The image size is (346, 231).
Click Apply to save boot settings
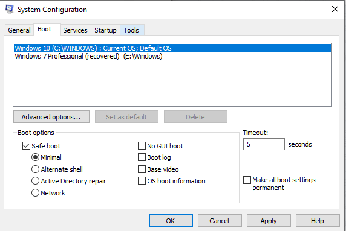pyautogui.click(x=269, y=220)
